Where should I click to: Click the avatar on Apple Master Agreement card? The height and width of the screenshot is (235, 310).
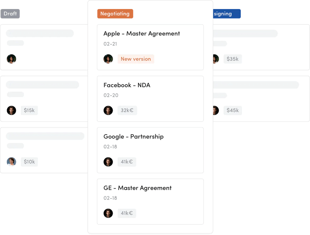coord(108,59)
